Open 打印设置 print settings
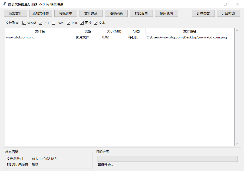 coord(141,13)
